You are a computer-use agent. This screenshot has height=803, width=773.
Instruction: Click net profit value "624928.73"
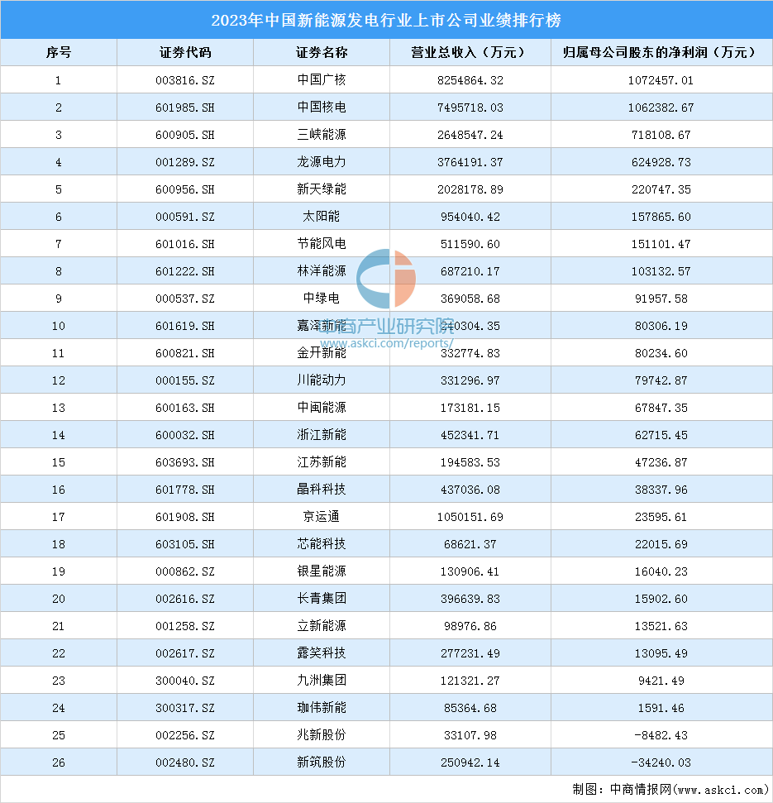[661, 162]
